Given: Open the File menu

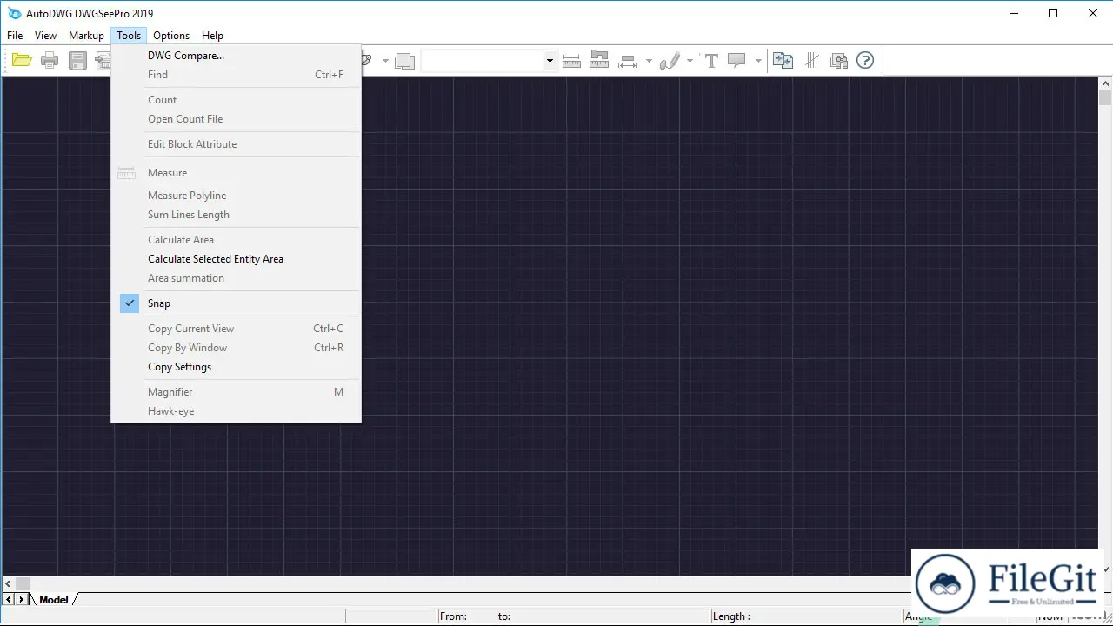Looking at the screenshot, I should (x=15, y=36).
